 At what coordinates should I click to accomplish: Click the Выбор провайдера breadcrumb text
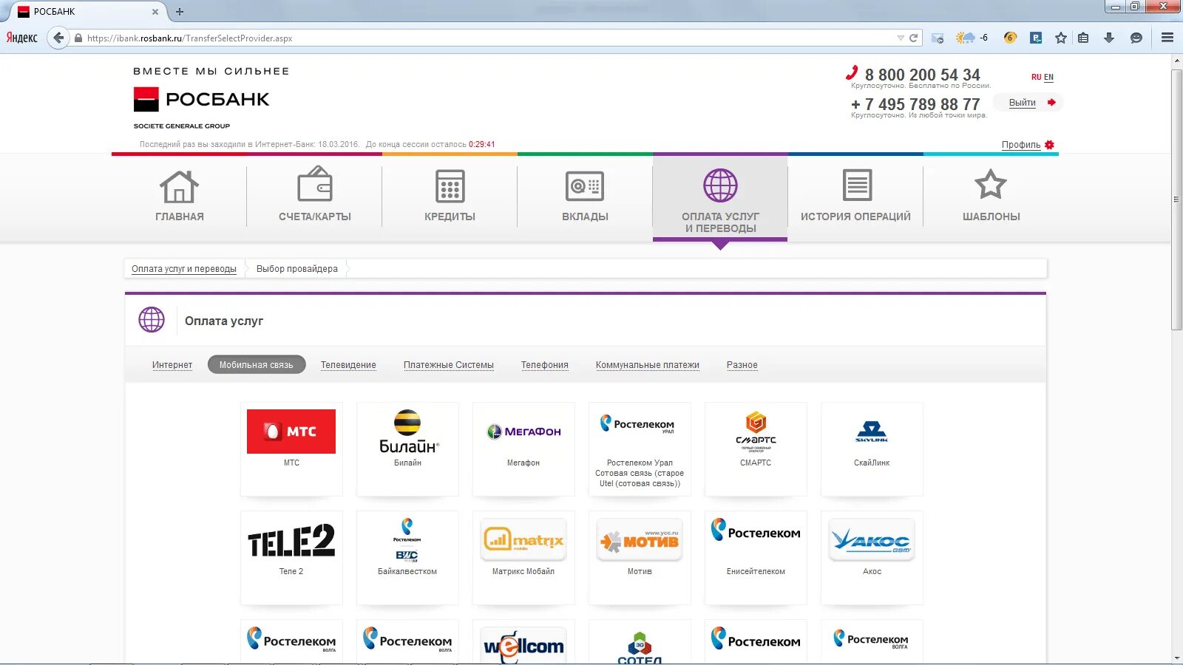(297, 269)
